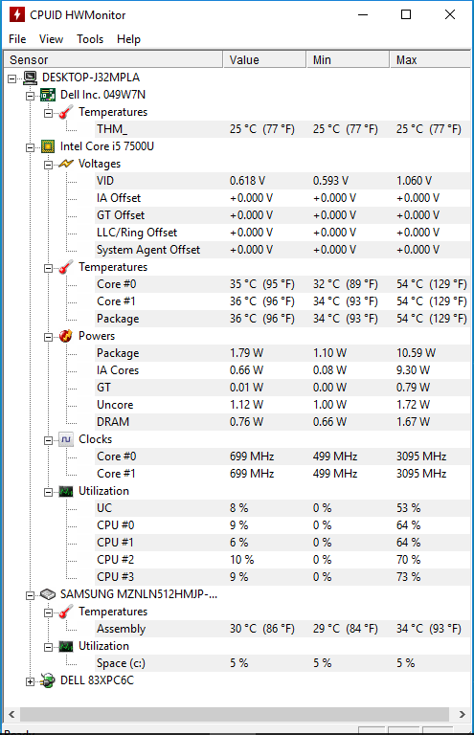Click the Voltages lightning bolt icon
474x735 pixels.
(x=66, y=164)
